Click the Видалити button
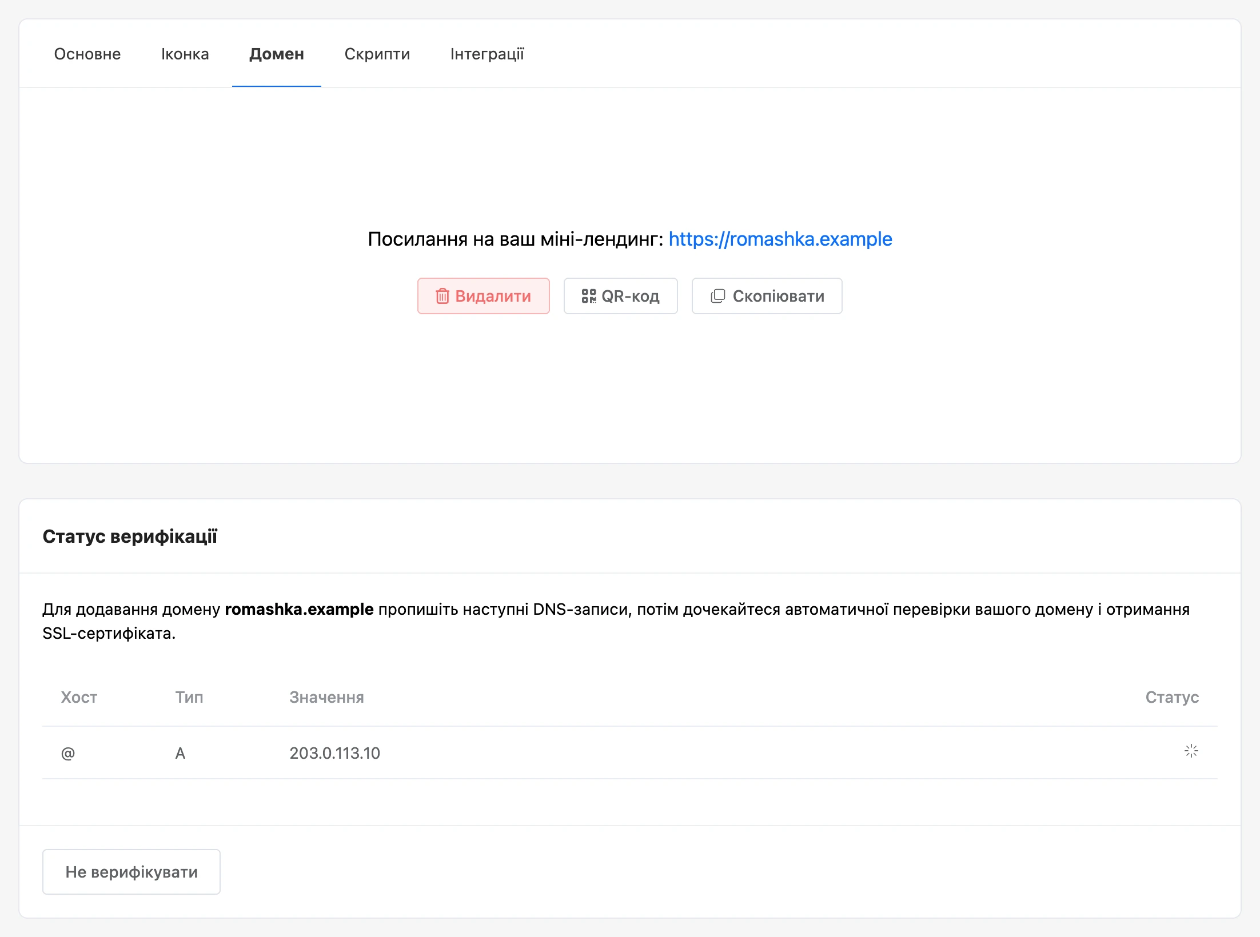Image resolution: width=1260 pixels, height=937 pixels. click(484, 296)
